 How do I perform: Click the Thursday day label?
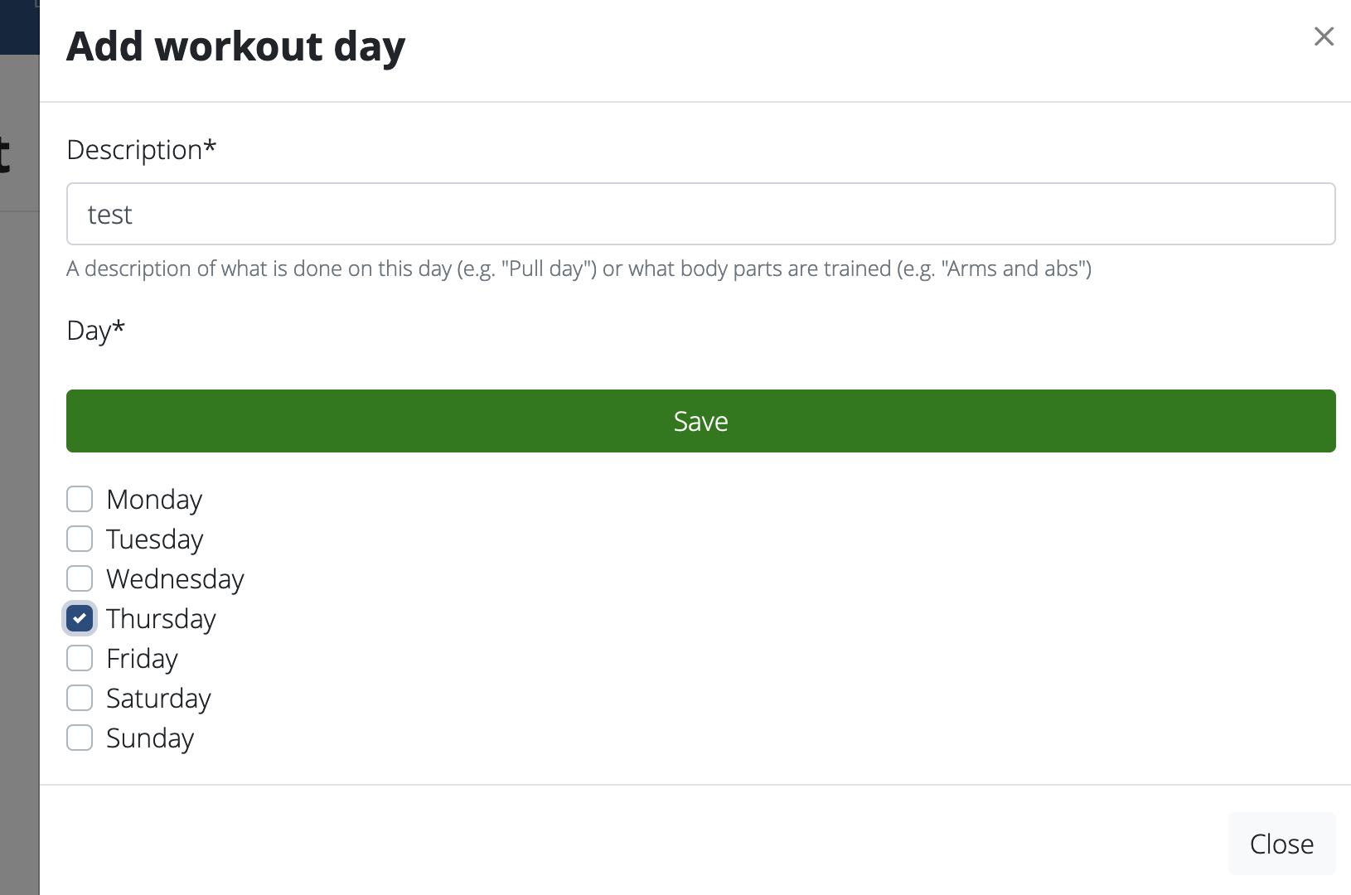162,618
